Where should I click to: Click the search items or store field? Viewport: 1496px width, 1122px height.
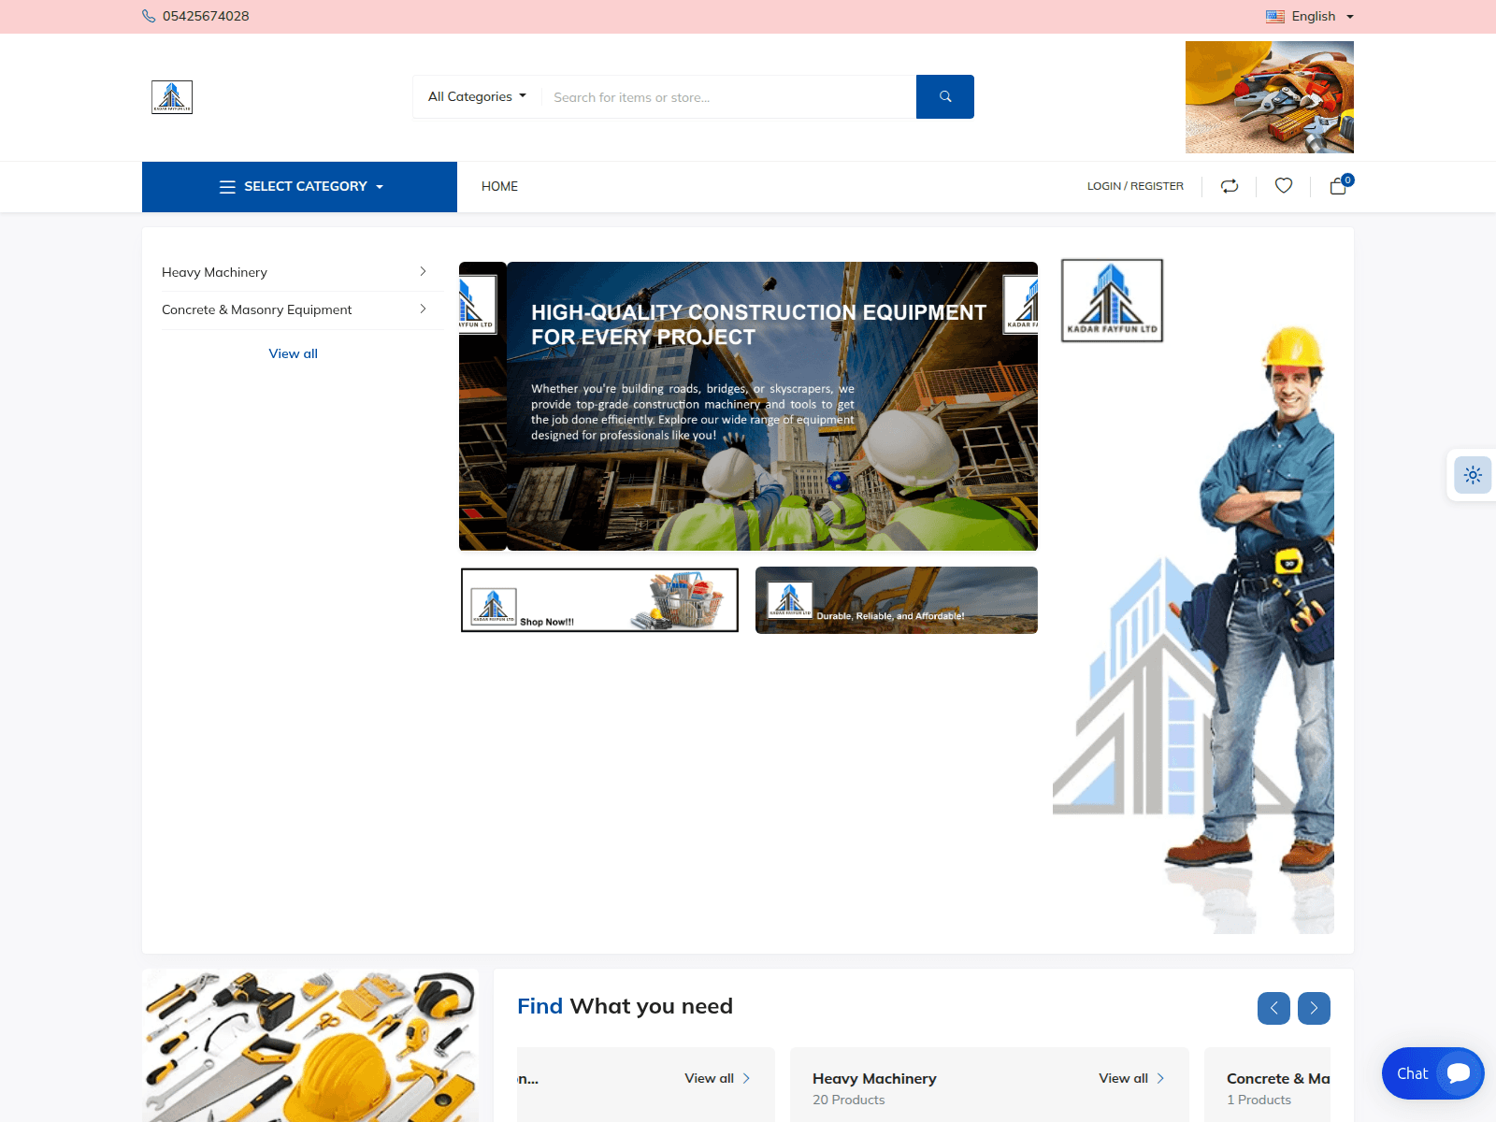tap(729, 97)
